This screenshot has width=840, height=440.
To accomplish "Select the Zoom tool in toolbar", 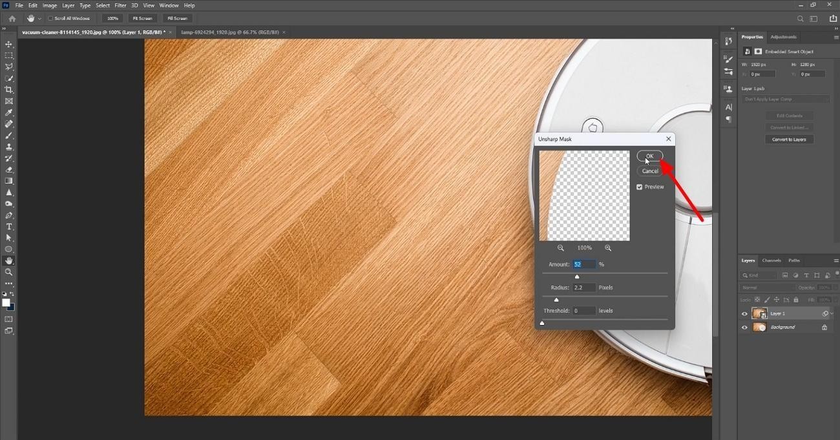I will pyautogui.click(x=9, y=272).
